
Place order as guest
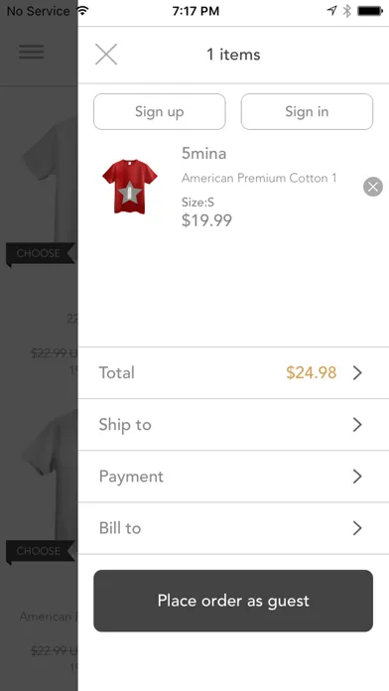(x=233, y=601)
